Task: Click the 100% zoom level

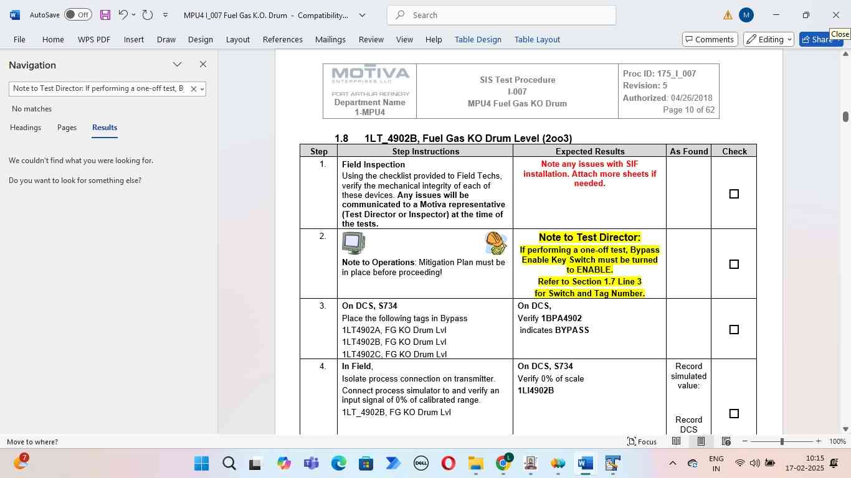Action: point(837,441)
